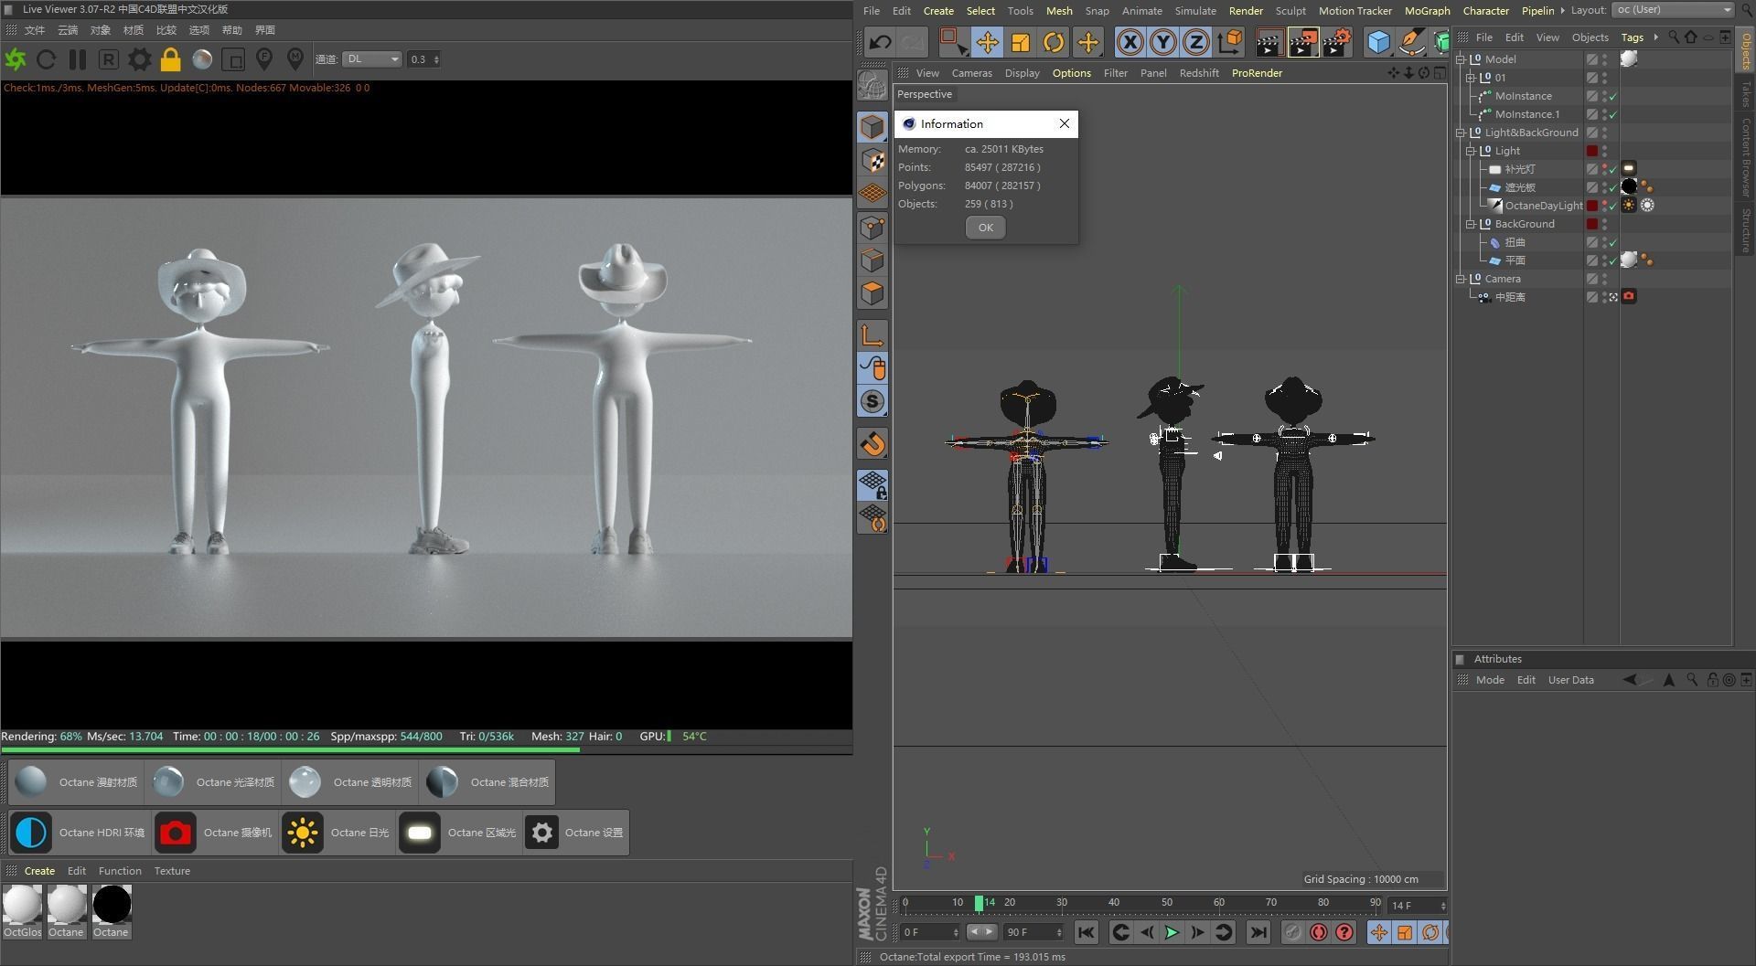Switch to the Texture tab above material thumbnails

point(172,870)
